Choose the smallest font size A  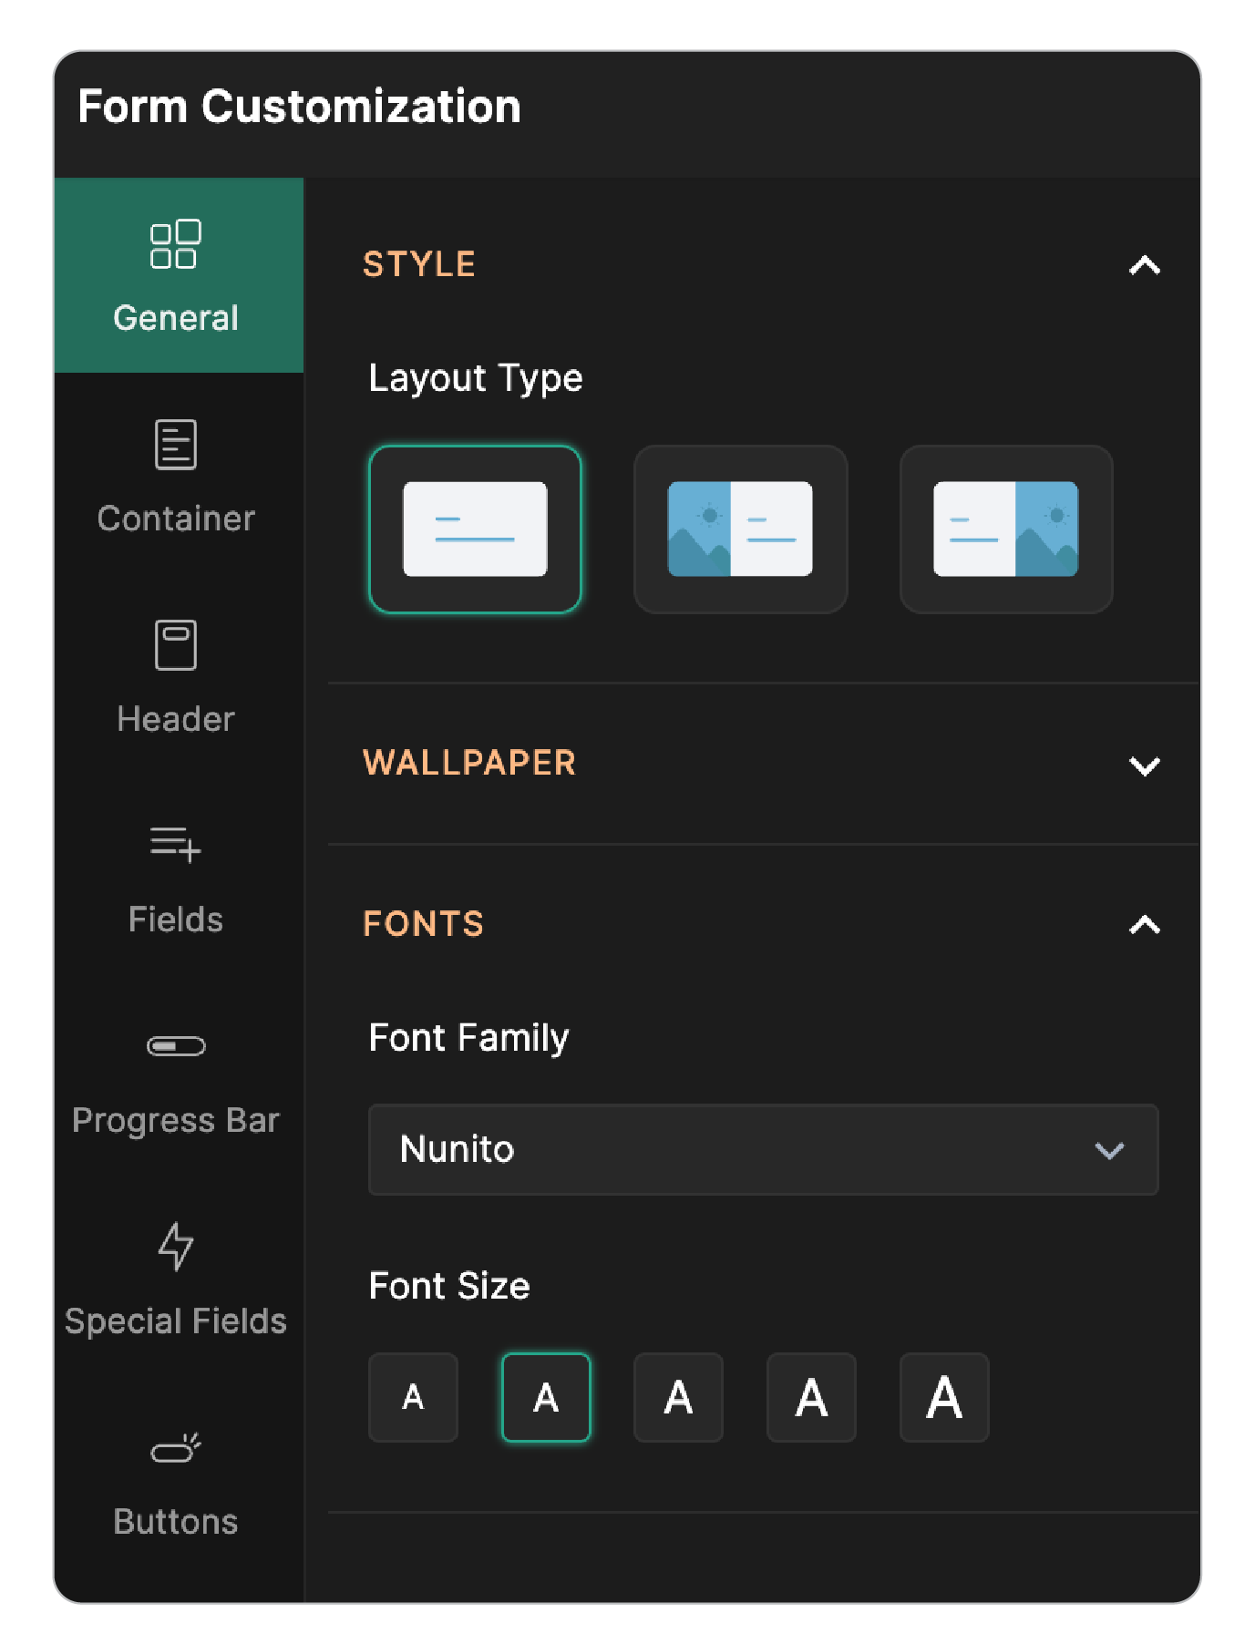coord(413,1397)
